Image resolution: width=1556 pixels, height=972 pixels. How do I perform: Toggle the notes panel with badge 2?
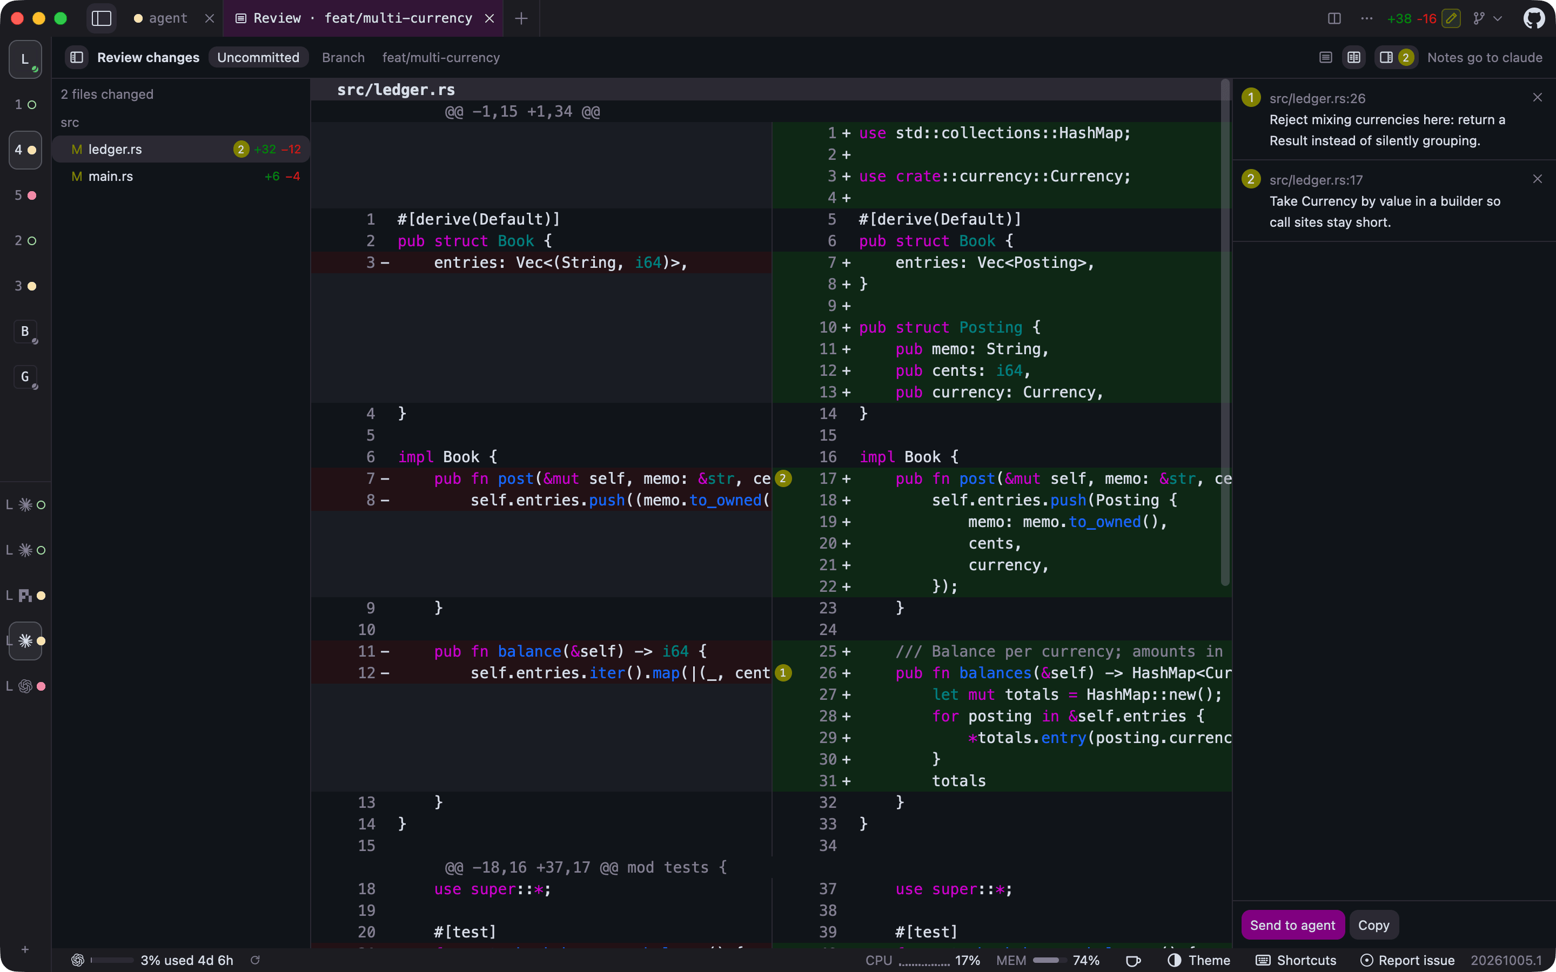(x=1395, y=57)
